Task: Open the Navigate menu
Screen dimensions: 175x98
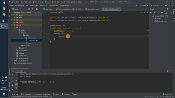Action: point(28,2)
